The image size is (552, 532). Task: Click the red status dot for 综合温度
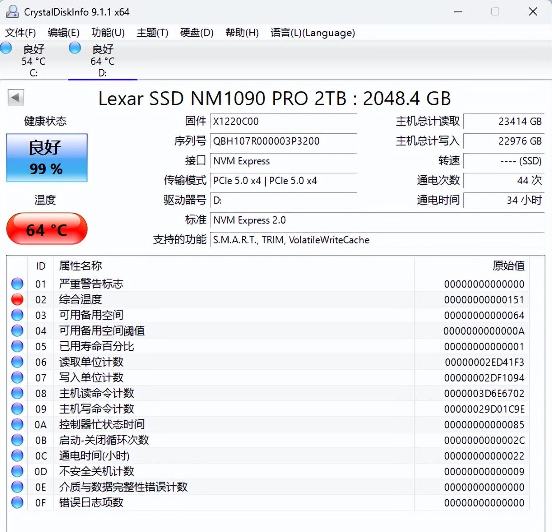coord(17,299)
